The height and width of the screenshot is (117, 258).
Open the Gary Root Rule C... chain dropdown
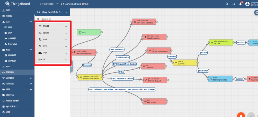[x=52, y=12]
